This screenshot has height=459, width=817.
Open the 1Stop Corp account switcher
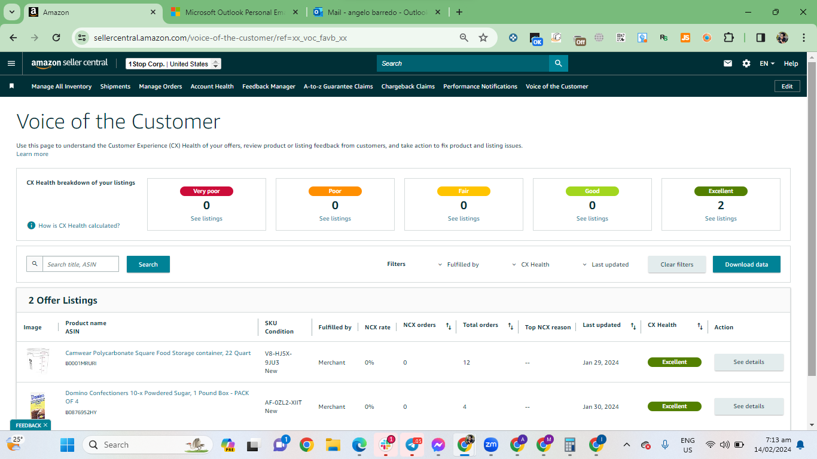coord(173,64)
